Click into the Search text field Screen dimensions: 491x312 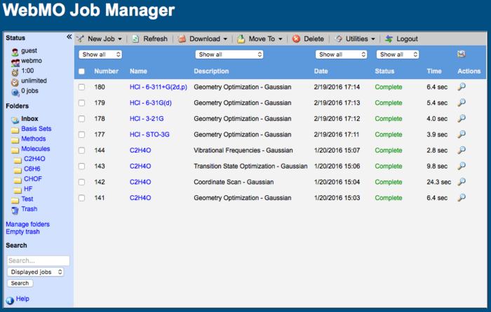35,260
